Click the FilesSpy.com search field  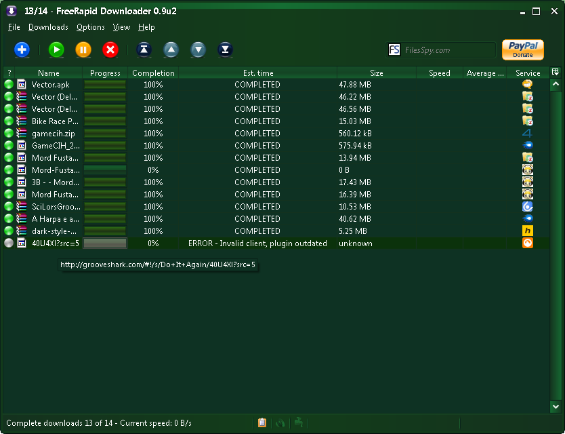point(448,50)
